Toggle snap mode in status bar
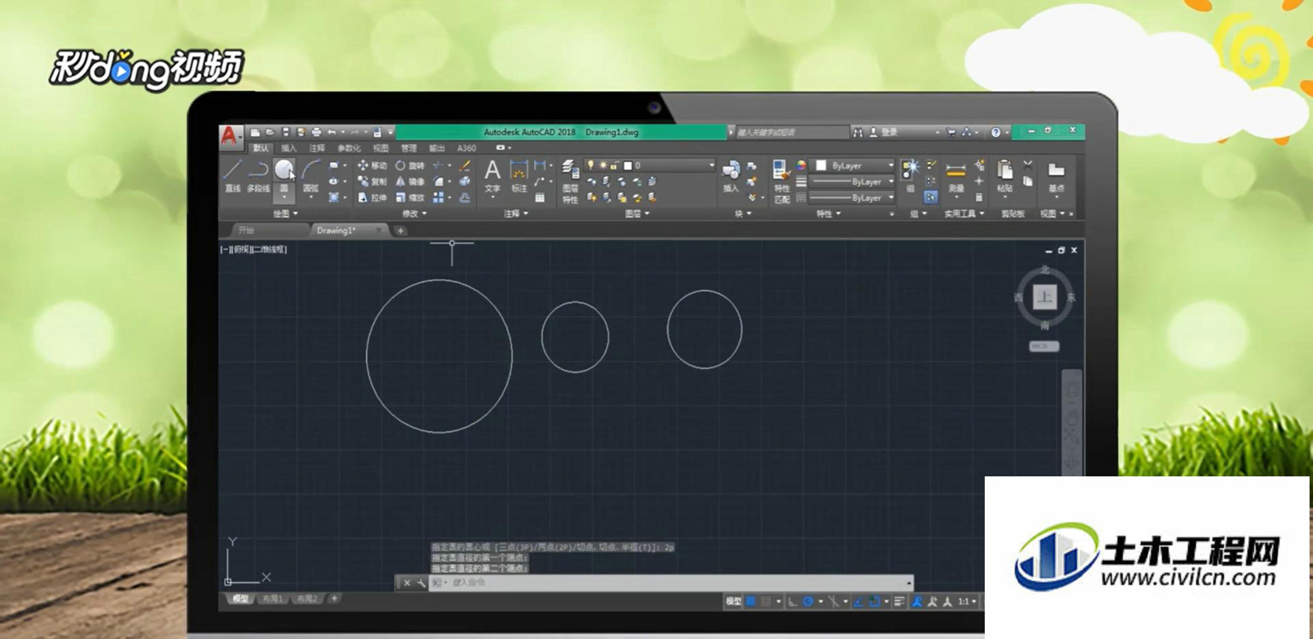Viewport: 1313px width, 639px height. coord(767,601)
